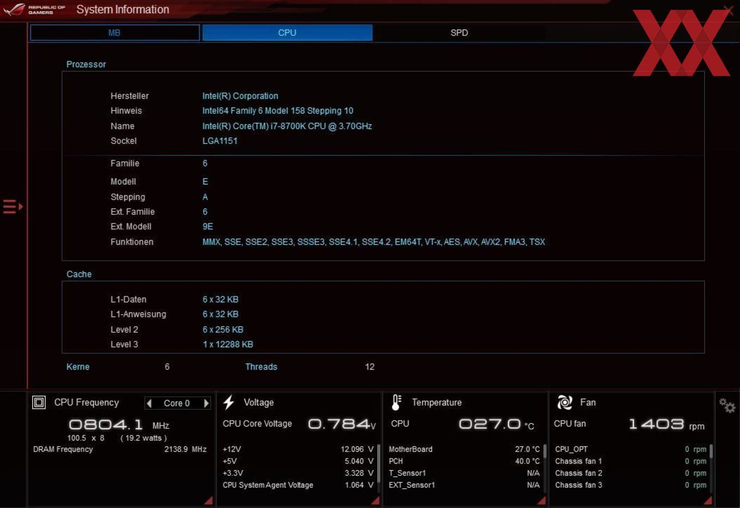Select previous core with left arrow

pos(149,403)
